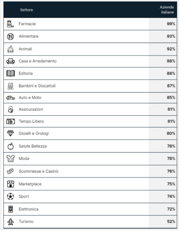The height and width of the screenshot is (231, 180).
Task: Click the Gioielli e Orologi diamond icon
Action: coord(10,134)
